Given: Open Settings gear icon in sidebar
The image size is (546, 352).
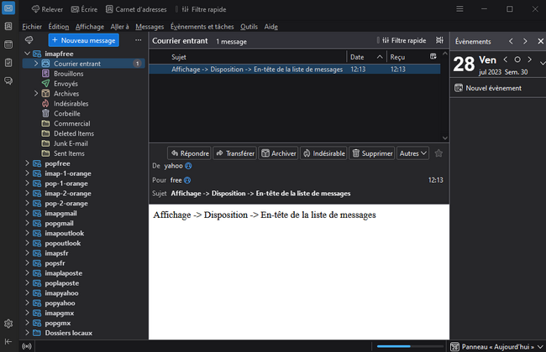Looking at the screenshot, I should [8, 324].
